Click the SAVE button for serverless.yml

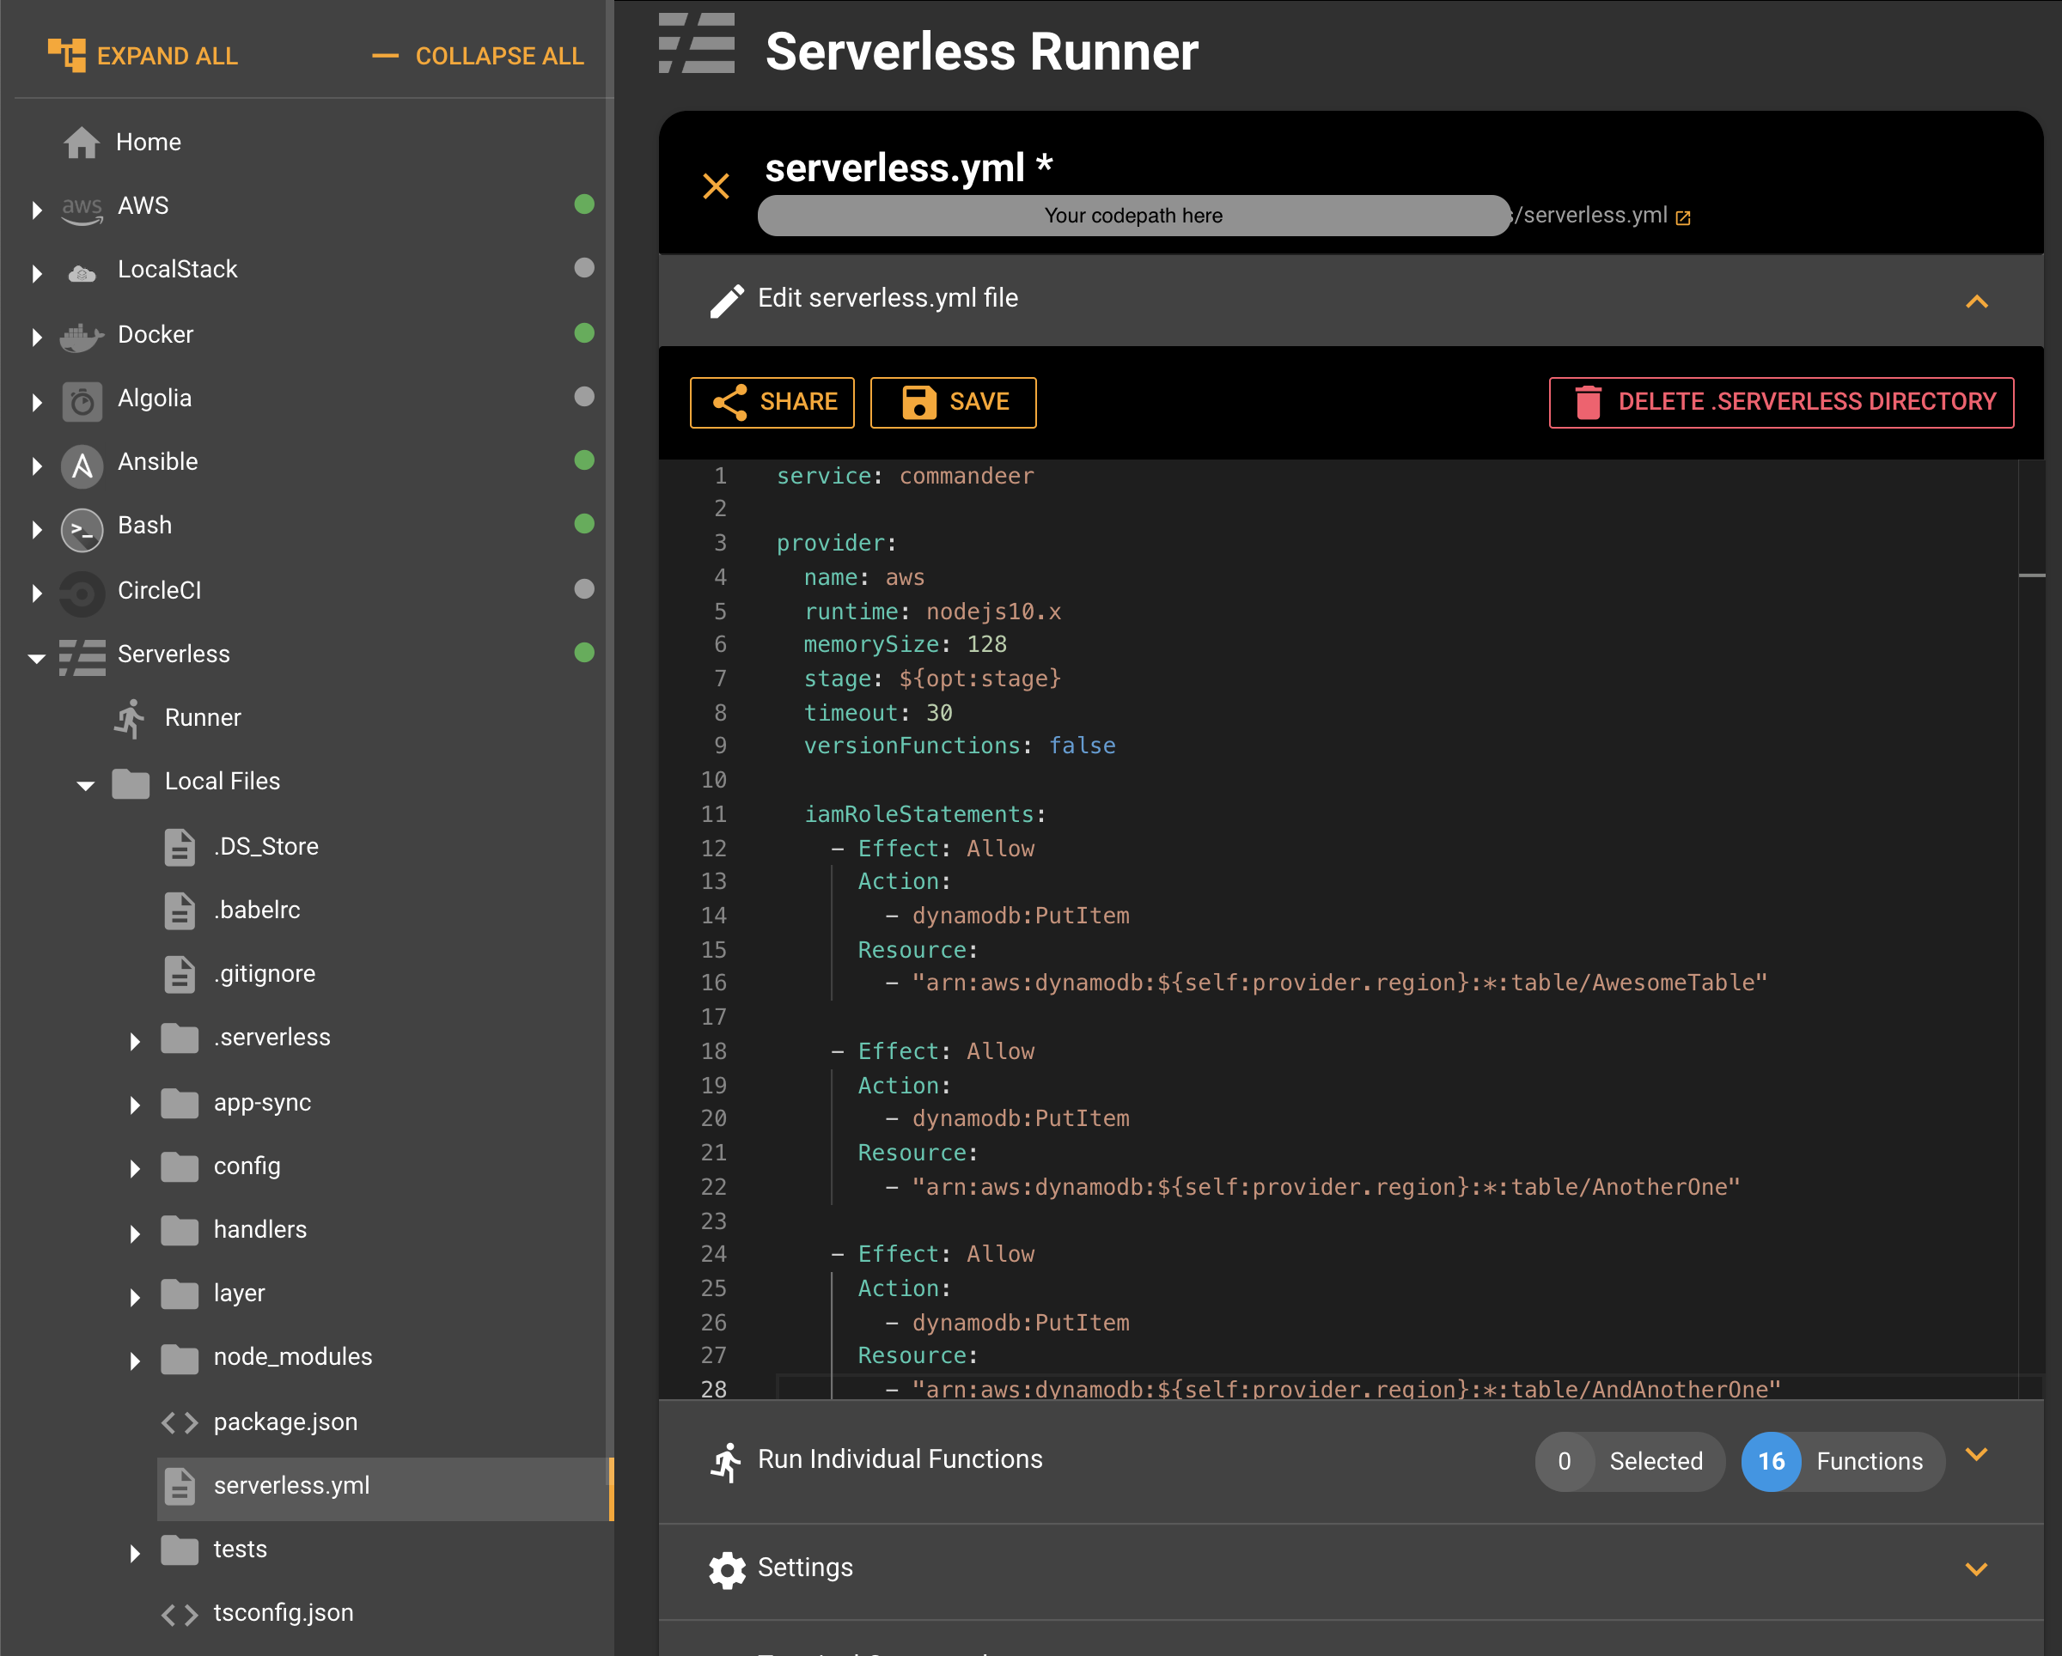(954, 402)
